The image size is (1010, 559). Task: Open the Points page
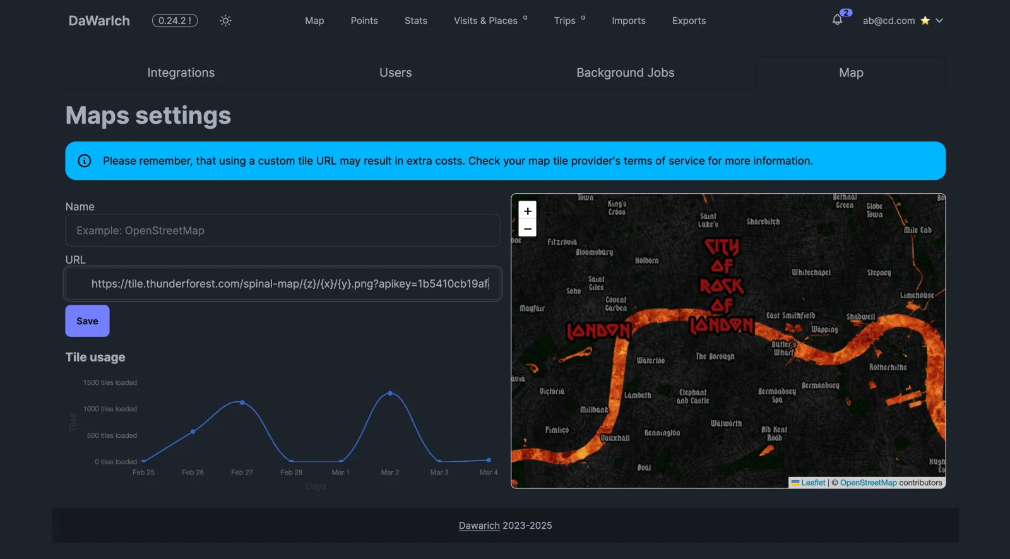[x=364, y=21]
